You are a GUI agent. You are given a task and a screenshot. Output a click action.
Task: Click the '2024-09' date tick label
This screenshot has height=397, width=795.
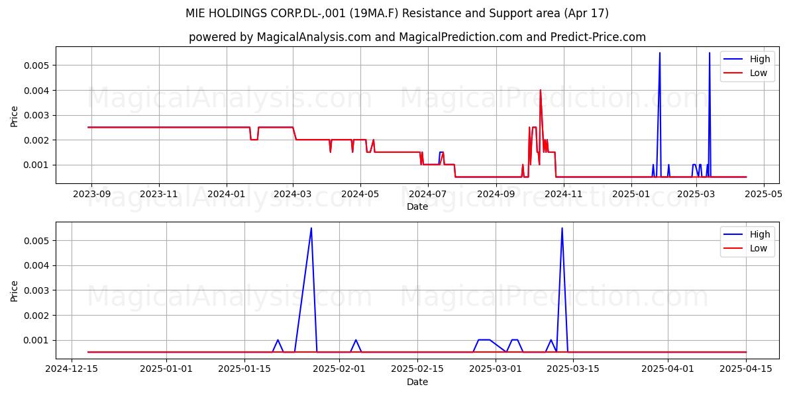tap(496, 195)
